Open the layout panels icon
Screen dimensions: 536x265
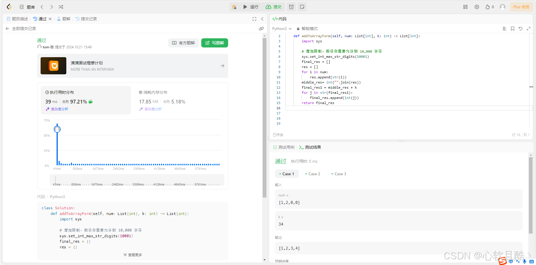click(465, 7)
